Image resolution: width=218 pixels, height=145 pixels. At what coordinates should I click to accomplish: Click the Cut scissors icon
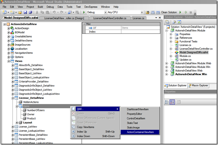[37, 12]
